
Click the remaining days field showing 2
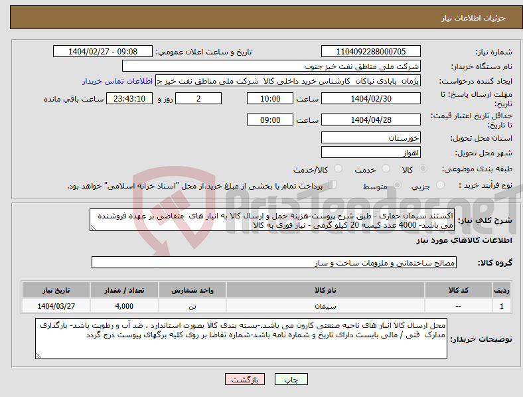198,99
